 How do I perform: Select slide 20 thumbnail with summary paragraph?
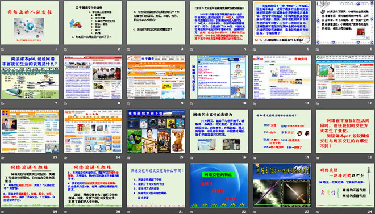pos(93,186)
